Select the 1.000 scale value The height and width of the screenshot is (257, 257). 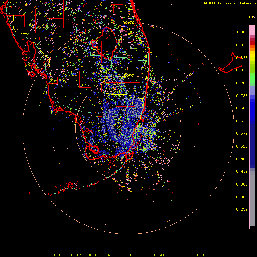pos(242,32)
